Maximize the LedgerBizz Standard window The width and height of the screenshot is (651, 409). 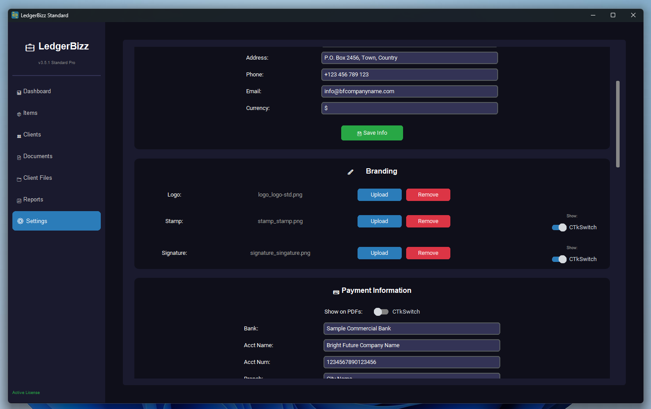613,15
